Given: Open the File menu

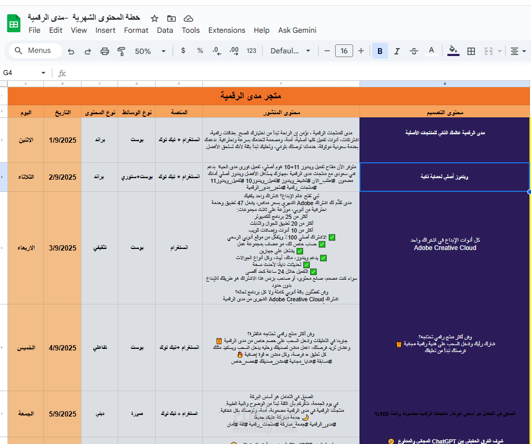Looking at the screenshot, I should click(x=34, y=30).
